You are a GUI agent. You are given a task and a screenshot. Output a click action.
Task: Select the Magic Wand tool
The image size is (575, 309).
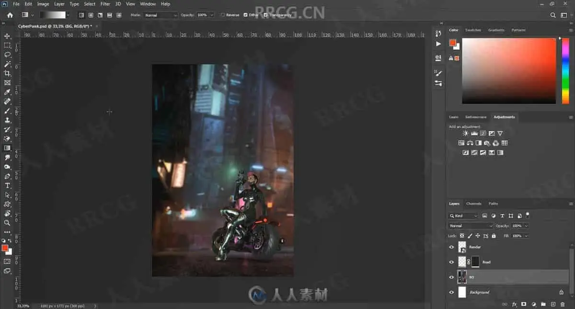tap(7, 64)
